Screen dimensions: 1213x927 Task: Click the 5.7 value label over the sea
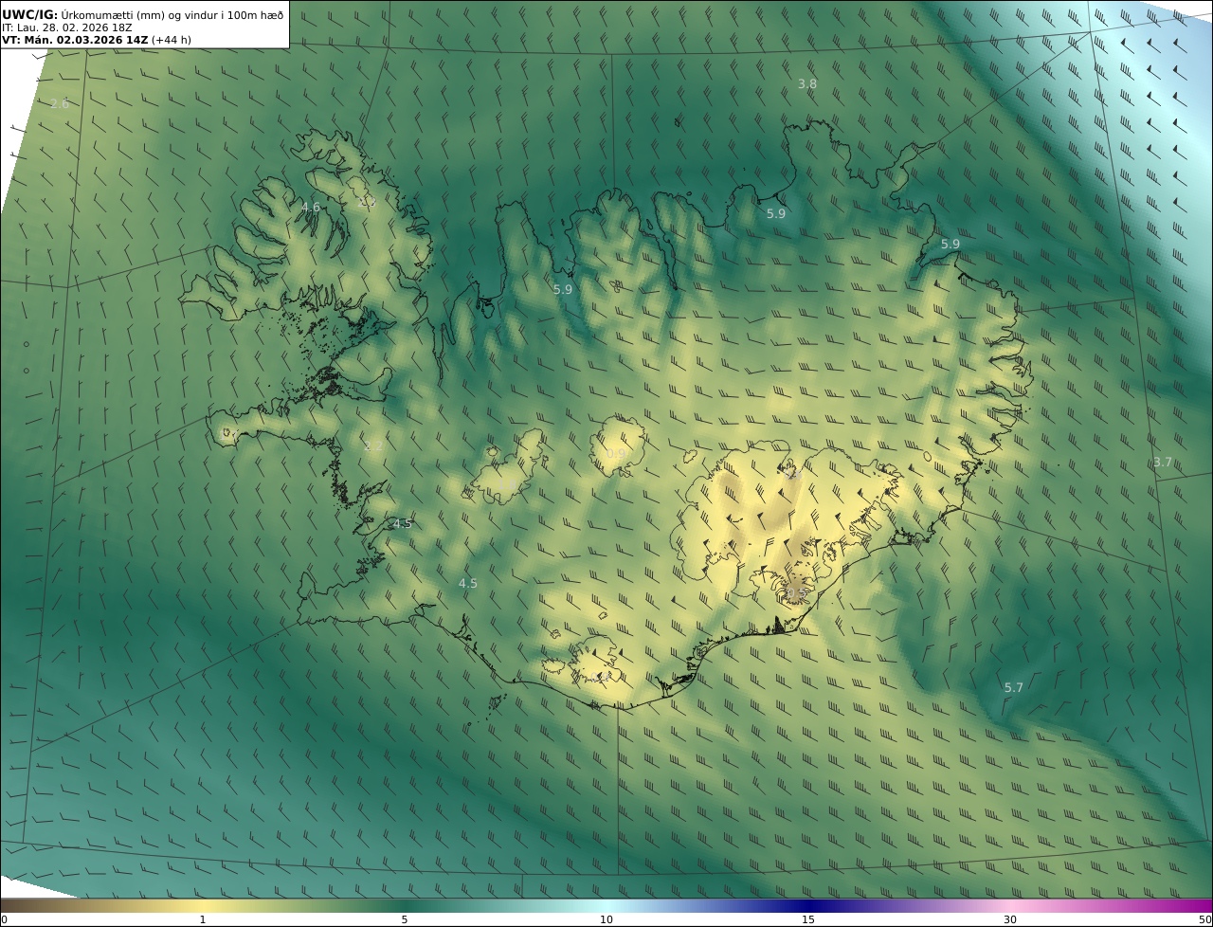(x=1014, y=687)
